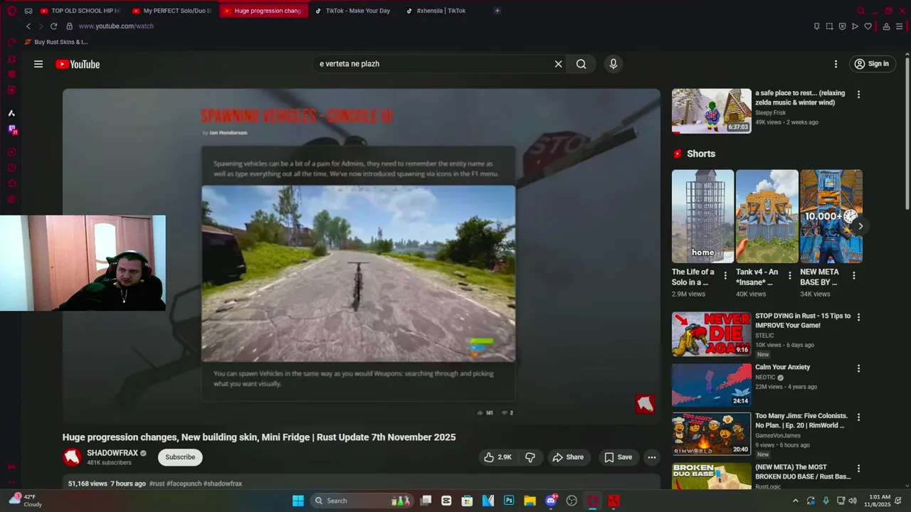
Task: Click the channel watermark in video corner
Action: point(645,404)
